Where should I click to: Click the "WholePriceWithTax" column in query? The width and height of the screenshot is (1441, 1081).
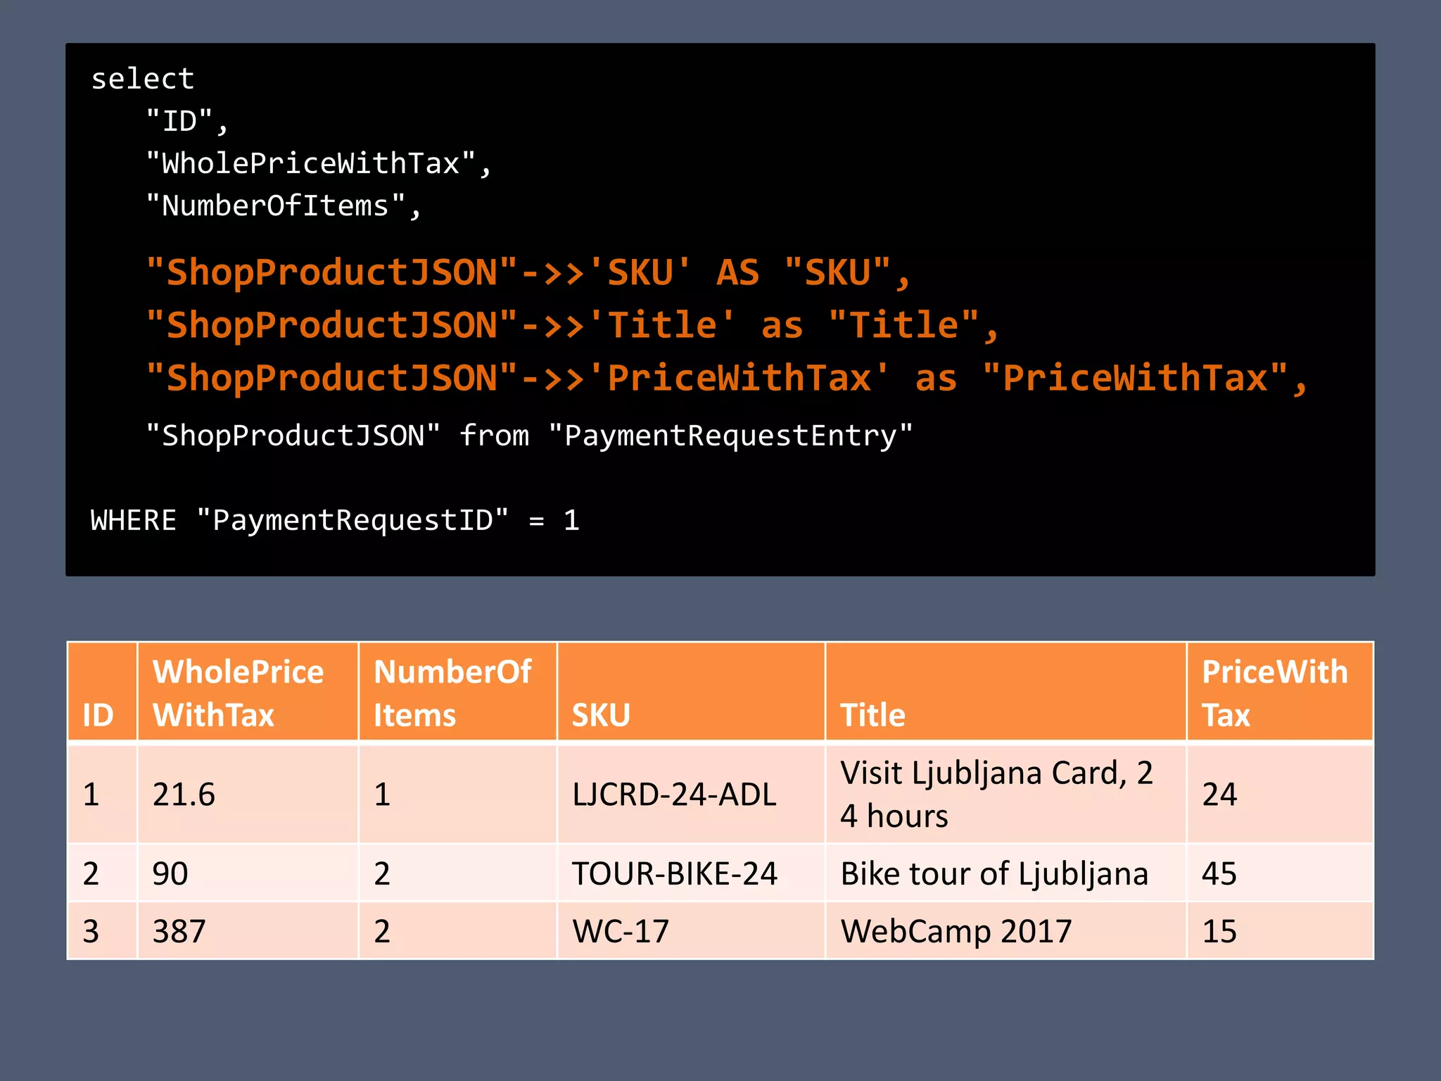pos(318,164)
